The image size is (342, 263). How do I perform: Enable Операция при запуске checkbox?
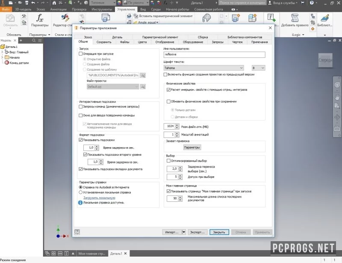click(80, 54)
